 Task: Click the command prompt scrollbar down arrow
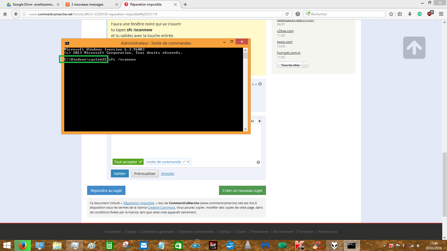point(245,129)
